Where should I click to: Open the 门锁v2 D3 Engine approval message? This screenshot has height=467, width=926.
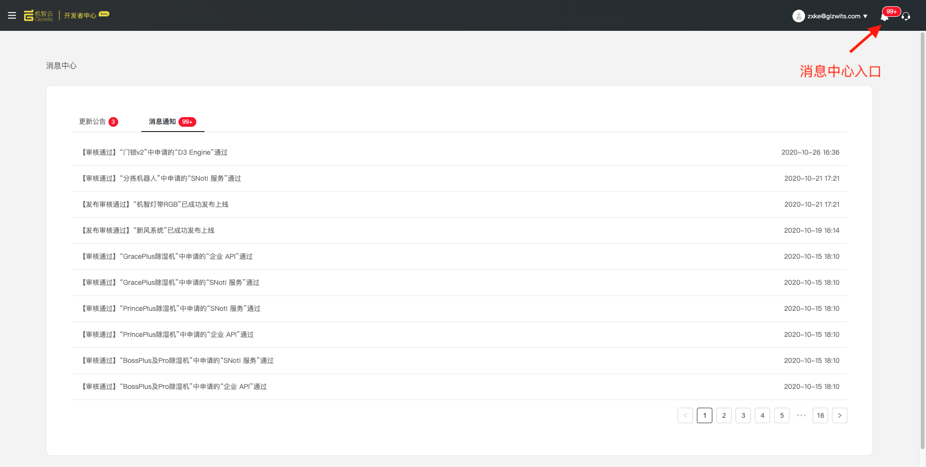[x=155, y=152]
